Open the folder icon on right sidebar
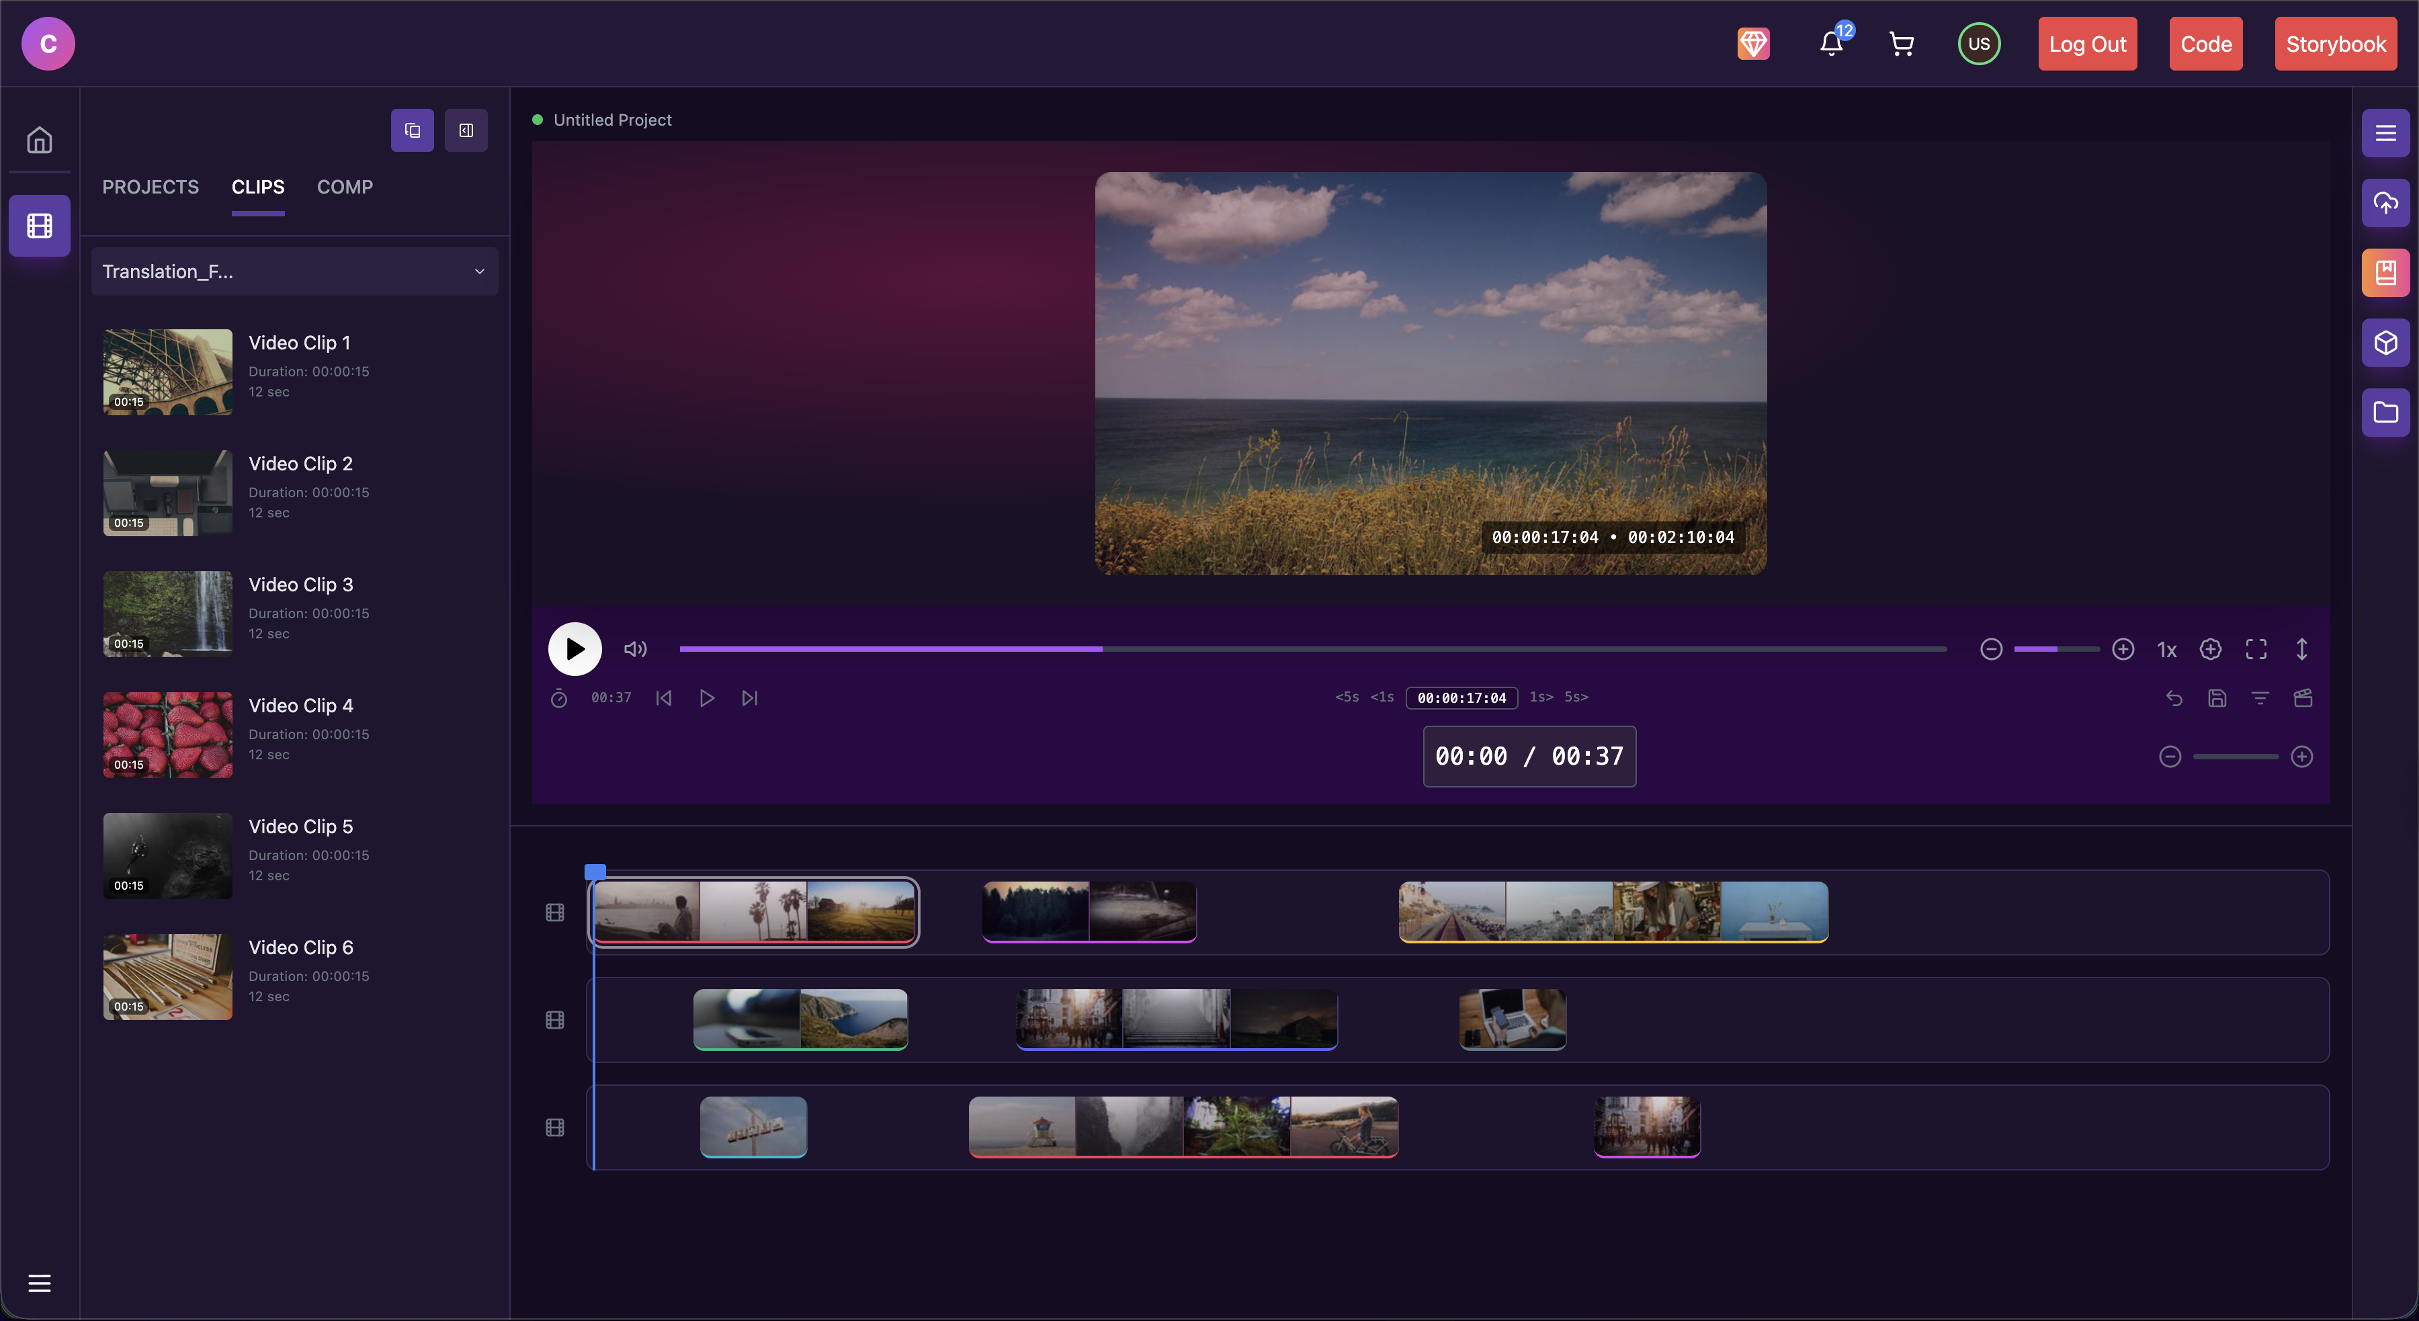This screenshot has height=1321, width=2419. (2385, 413)
